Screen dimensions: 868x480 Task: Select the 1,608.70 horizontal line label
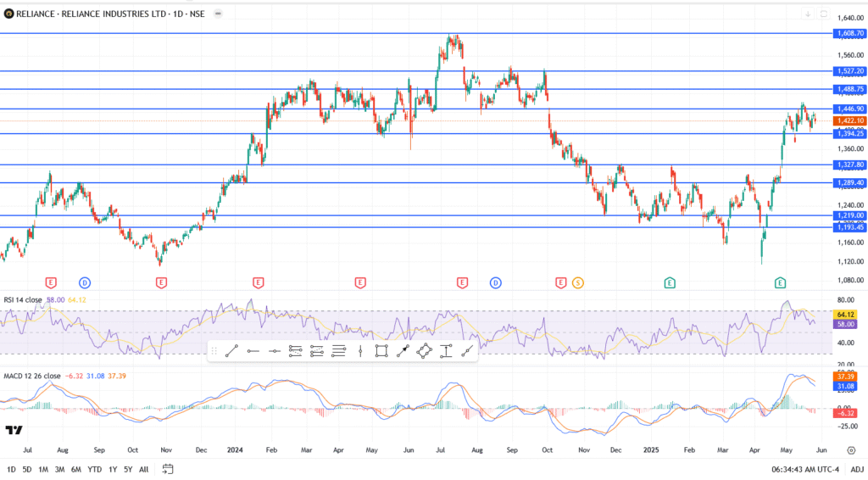coord(850,33)
